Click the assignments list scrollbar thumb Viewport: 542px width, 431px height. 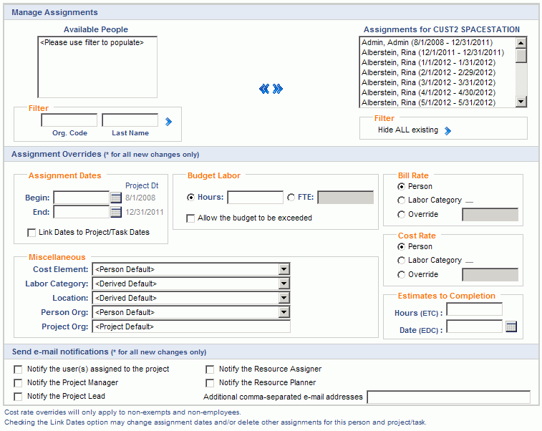click(x=521, y=56)
